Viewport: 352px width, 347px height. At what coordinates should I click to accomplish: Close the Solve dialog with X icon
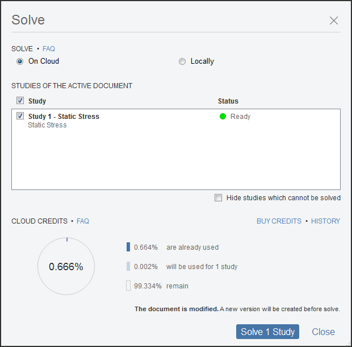(x=334, y=21)
